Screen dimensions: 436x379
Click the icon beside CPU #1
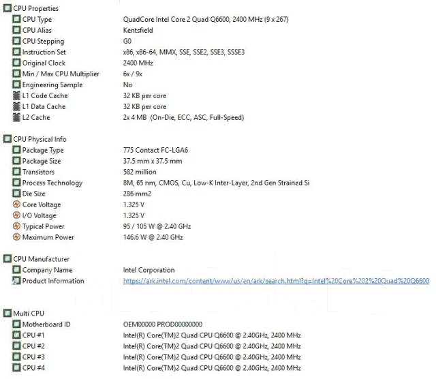(x=16, y=335)
